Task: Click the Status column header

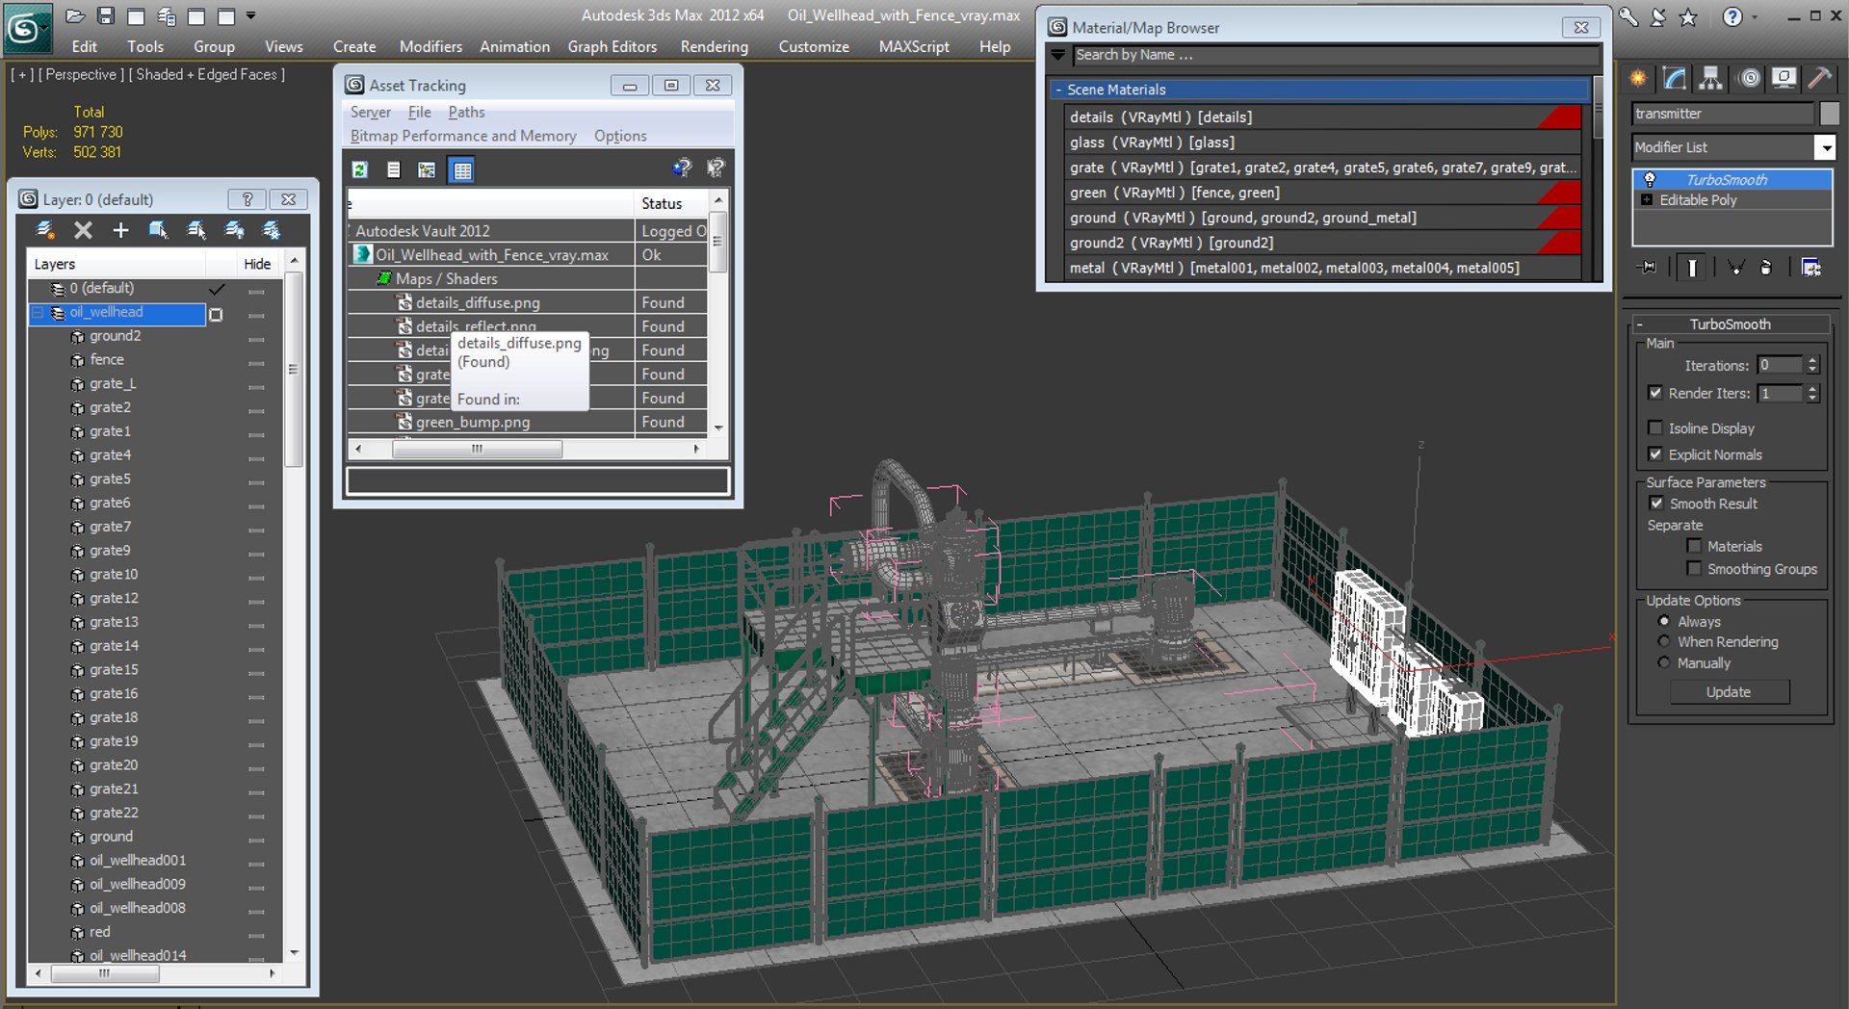Action: (670, 204)
